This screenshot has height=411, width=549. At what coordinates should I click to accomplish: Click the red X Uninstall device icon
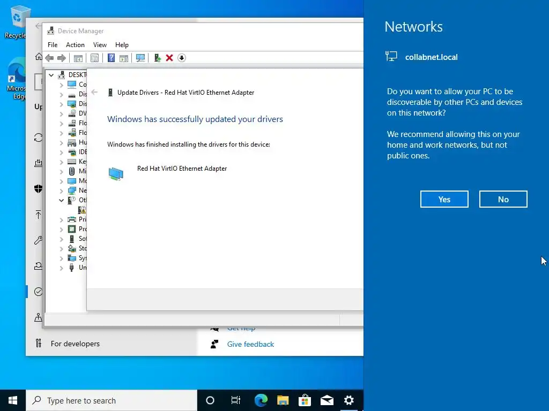169,58
